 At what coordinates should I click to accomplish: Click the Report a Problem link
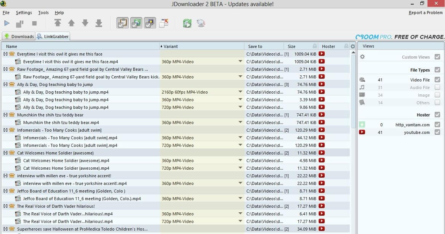click(x=426, y=12)
